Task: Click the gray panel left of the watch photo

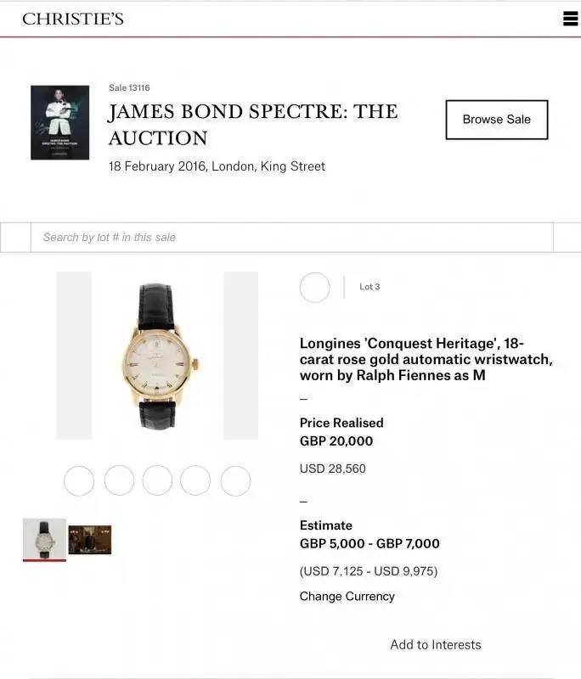Action: [74, 355]
